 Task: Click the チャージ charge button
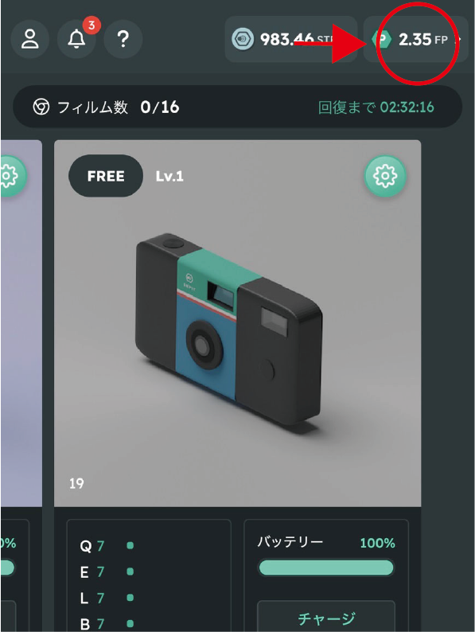point(326,617)
